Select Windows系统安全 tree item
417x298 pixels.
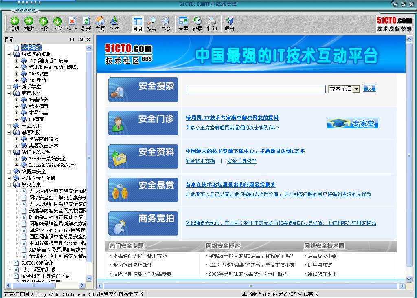47,159
